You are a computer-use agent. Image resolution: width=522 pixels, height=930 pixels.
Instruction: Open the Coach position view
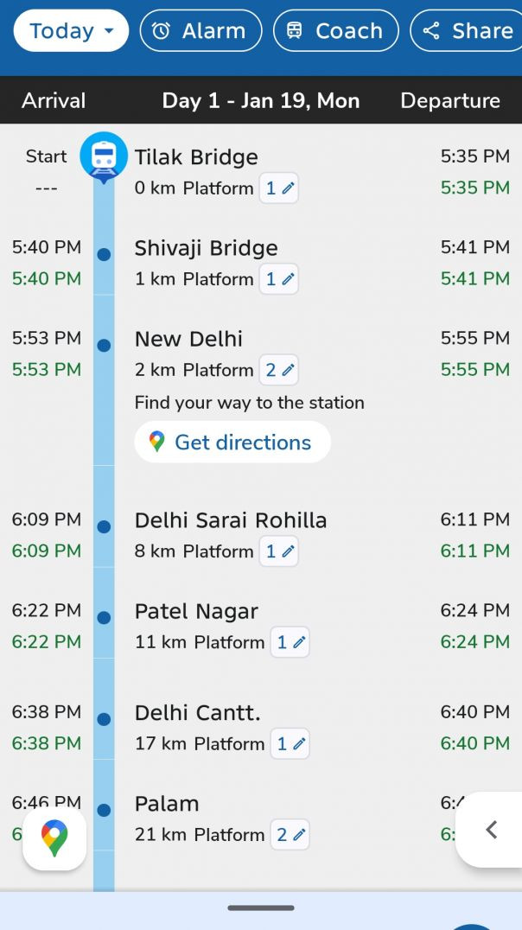coord(335,31)
